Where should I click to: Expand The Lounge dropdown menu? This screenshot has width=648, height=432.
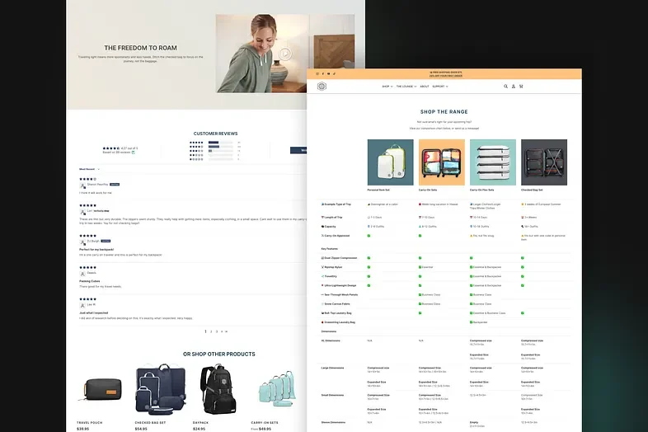[x=405, y=87]
